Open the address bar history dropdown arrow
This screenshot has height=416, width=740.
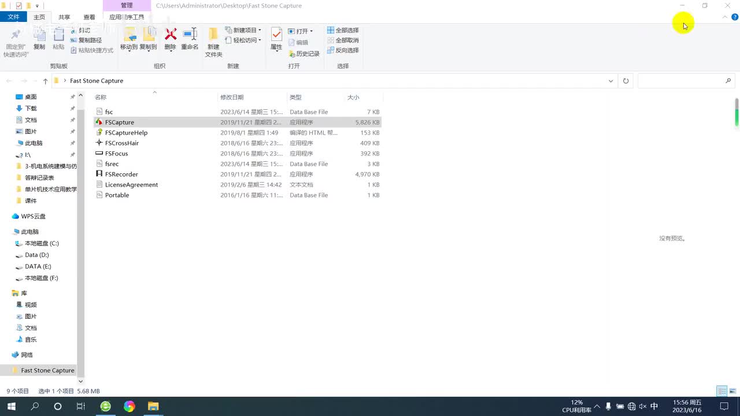pos(610,81)
